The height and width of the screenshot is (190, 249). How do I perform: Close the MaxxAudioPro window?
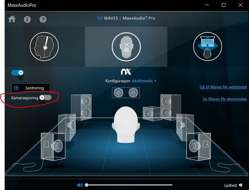pyautogui.click(x=240, y=5)
